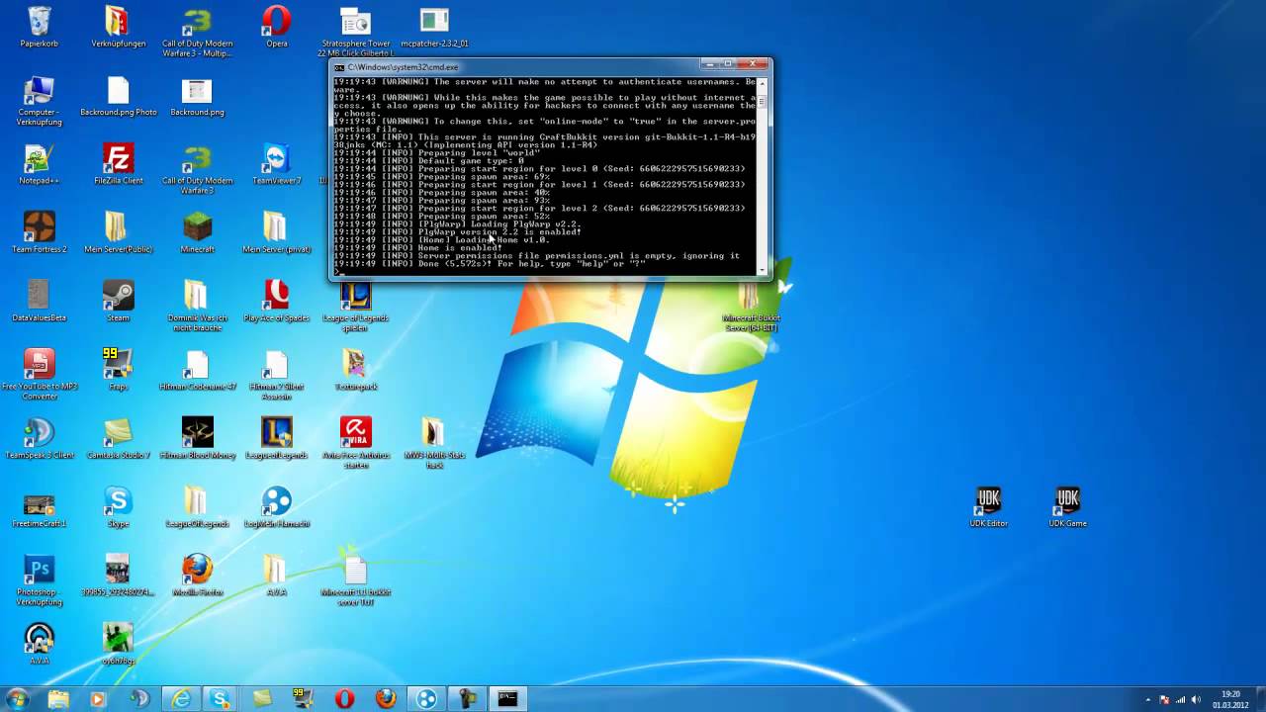Select the TeamViewer 7 shortcut
This screenshot has height=712, width=1266.
pyautogui.click(x=277, y=165)
